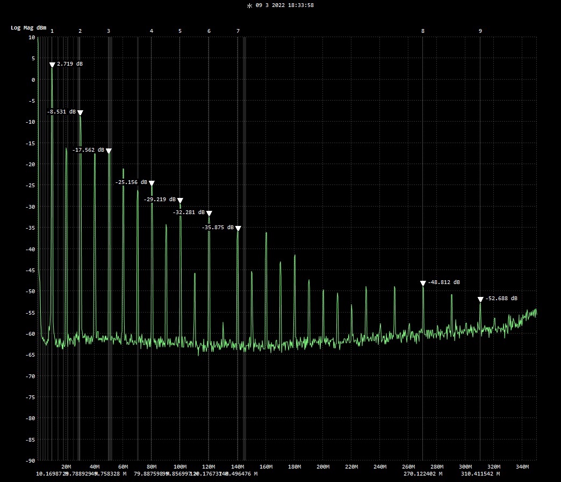Click the "280M" frequency axis label
Screen dimensions: 561x482
[437, 466]
